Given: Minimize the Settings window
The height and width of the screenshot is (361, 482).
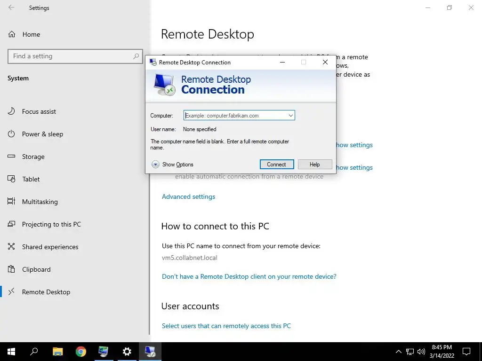Looking at the screenshot, I should coord(428,8).
